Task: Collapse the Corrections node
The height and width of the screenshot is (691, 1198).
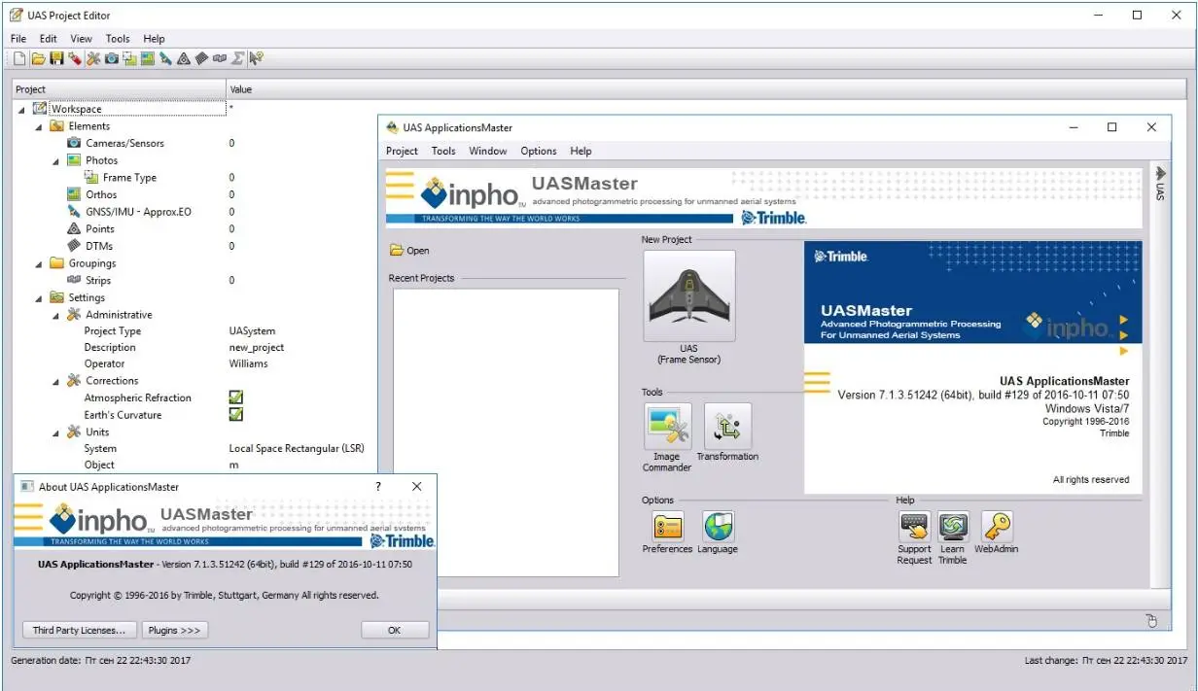Action: (56, 381)
